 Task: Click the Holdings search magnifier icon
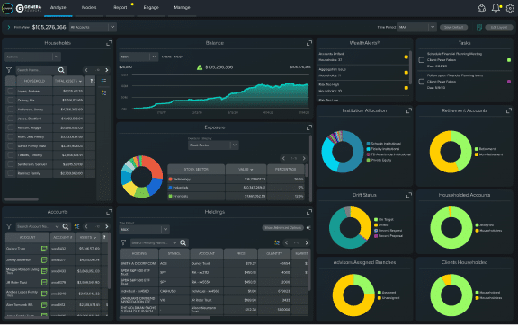coord(183,242)
